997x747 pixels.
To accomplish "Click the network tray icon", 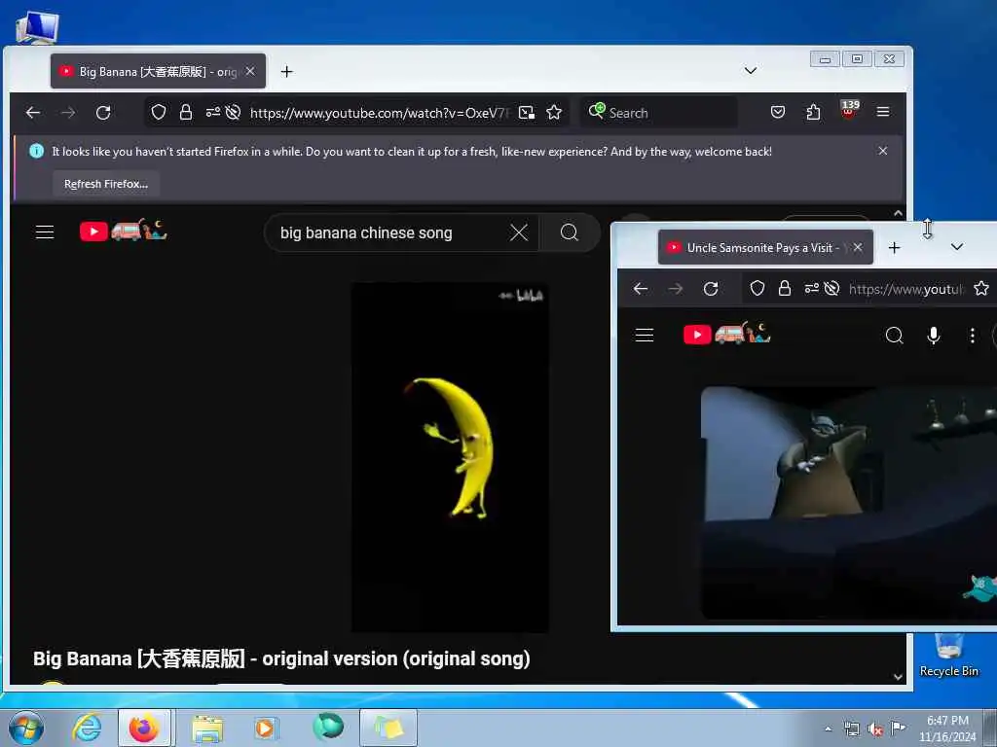I will [851, 729].
